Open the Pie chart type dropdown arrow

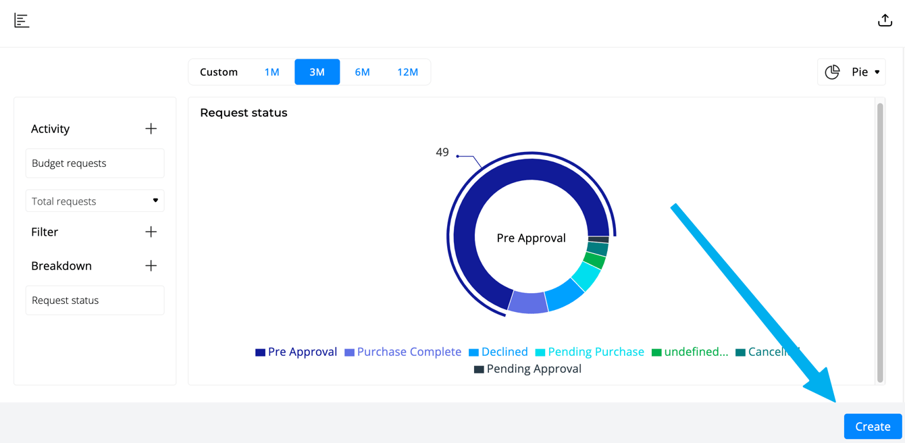(x=877, y=72)
